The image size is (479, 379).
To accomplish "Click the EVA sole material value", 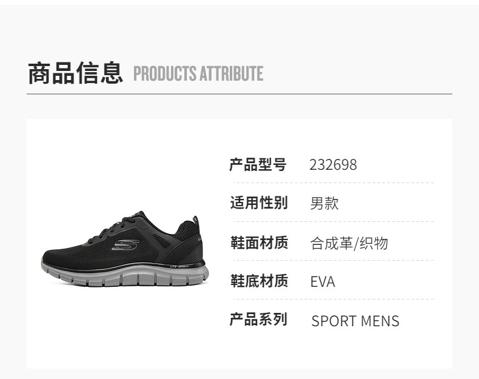I will [x=323, y=282].
